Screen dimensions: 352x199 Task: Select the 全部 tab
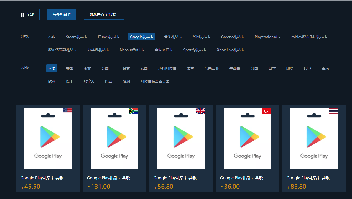[x=27, y=14]
